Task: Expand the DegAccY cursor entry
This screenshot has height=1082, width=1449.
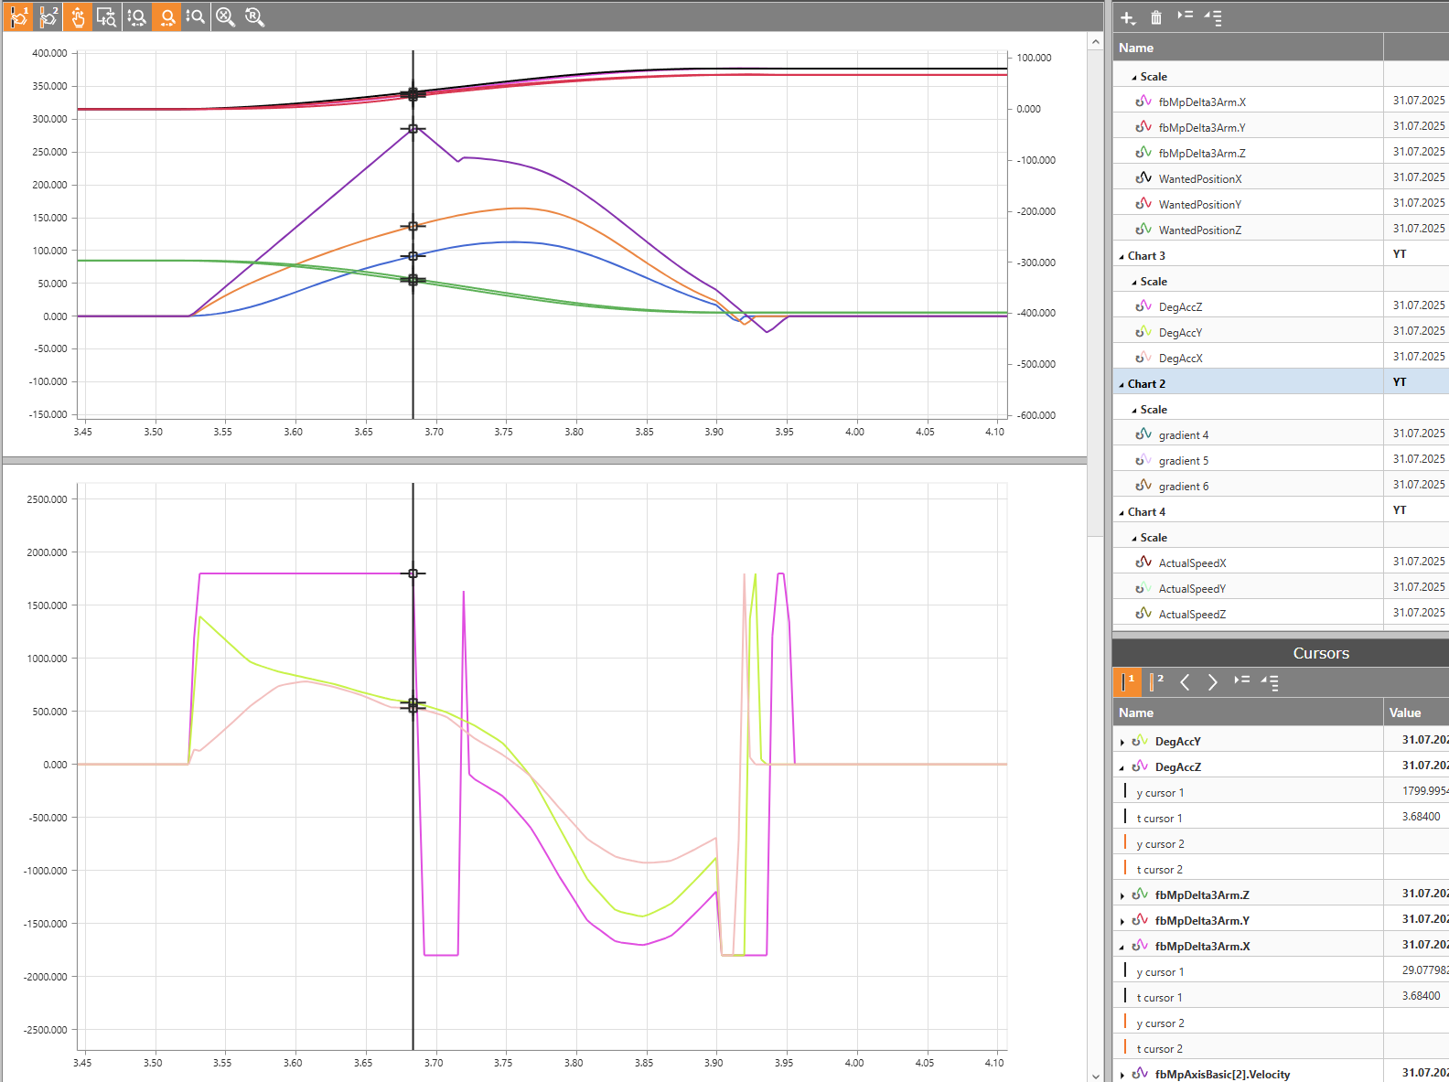Action: point(1122,743)
